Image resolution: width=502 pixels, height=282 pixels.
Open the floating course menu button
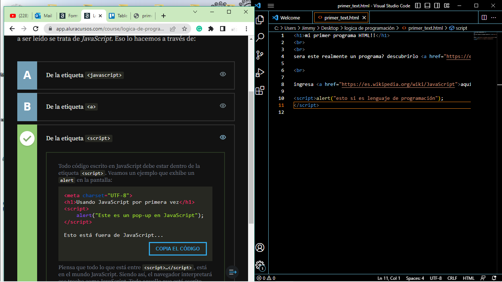click(x=232, y=272)
